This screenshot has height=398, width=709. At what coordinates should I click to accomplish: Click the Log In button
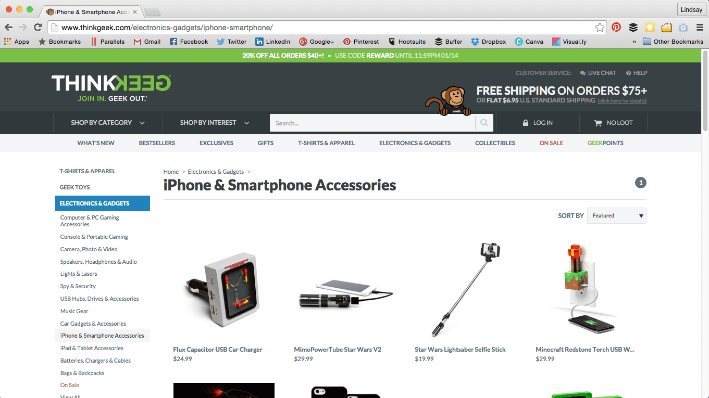tap(538, 123)
